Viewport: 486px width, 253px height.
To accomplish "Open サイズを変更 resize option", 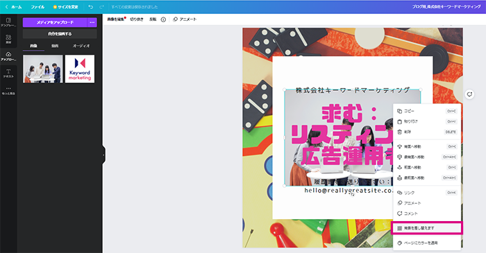I will [x=66, y=7].
